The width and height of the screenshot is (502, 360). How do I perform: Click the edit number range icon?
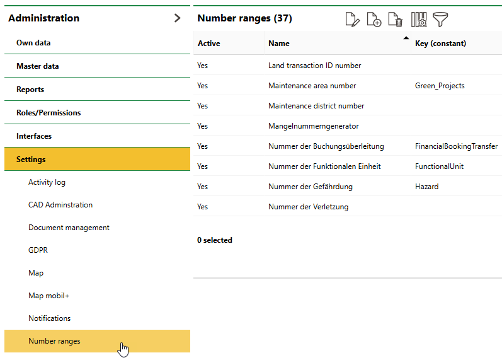(353, 20)
